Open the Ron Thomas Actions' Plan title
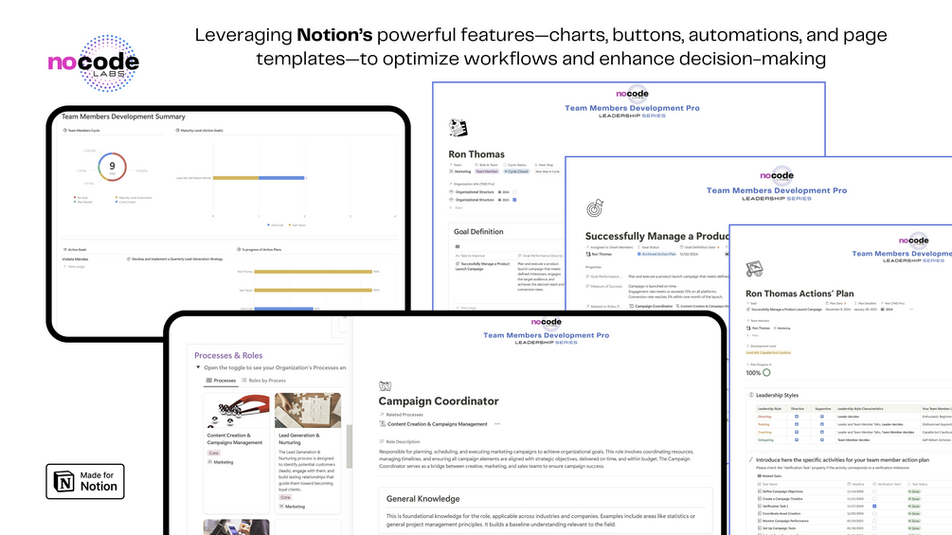 click(x=799, y=294)
